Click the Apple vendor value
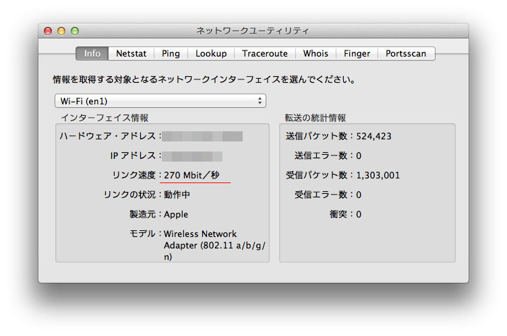The width and height of the screenshot is (507, 336). (x=176, y=215)
